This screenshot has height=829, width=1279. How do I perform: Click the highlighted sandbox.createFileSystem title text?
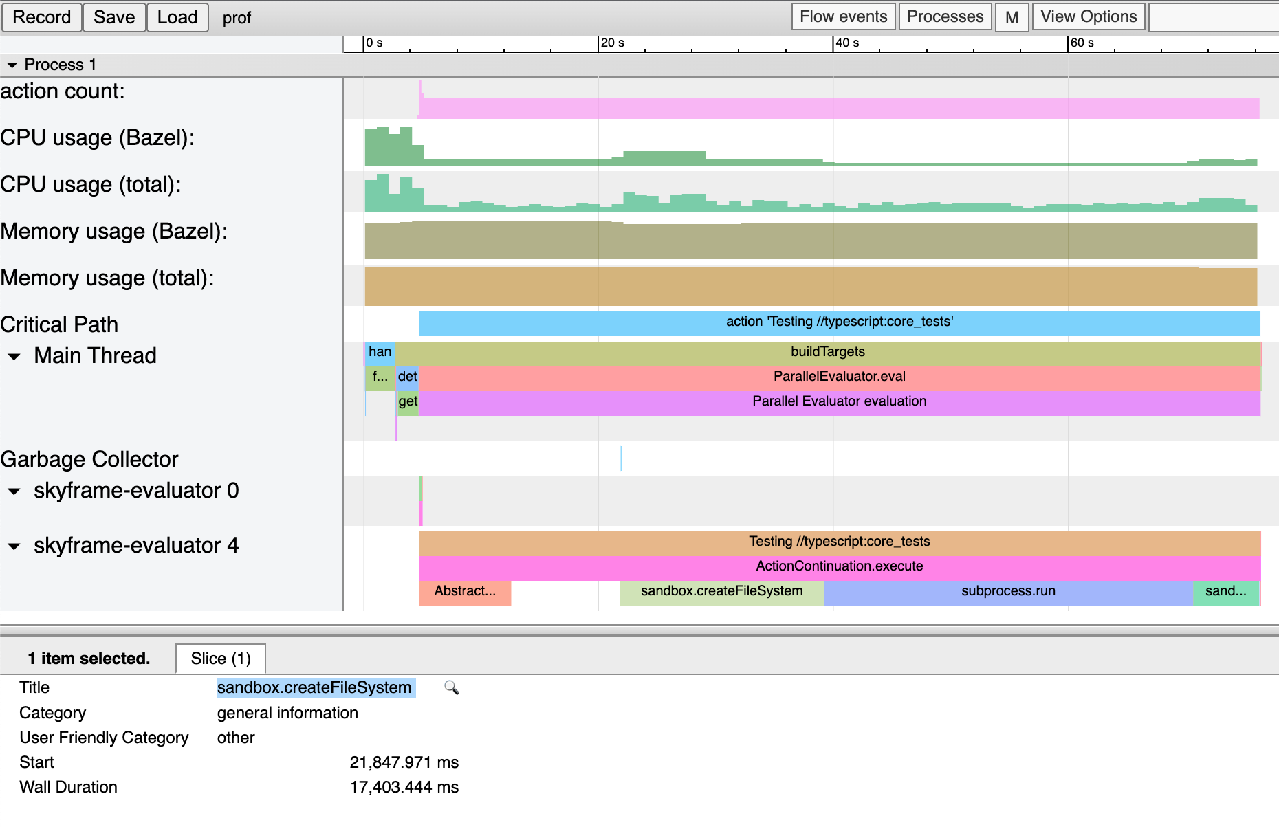tap(315, 687)
